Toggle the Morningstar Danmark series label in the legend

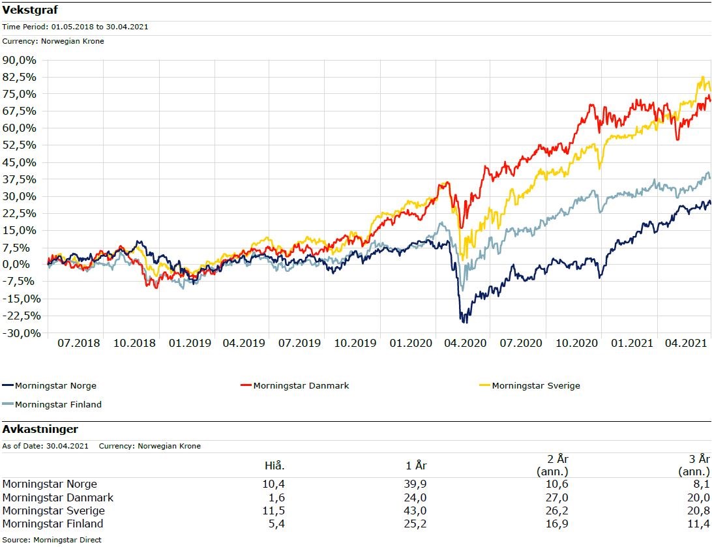(x=301, y=385)
